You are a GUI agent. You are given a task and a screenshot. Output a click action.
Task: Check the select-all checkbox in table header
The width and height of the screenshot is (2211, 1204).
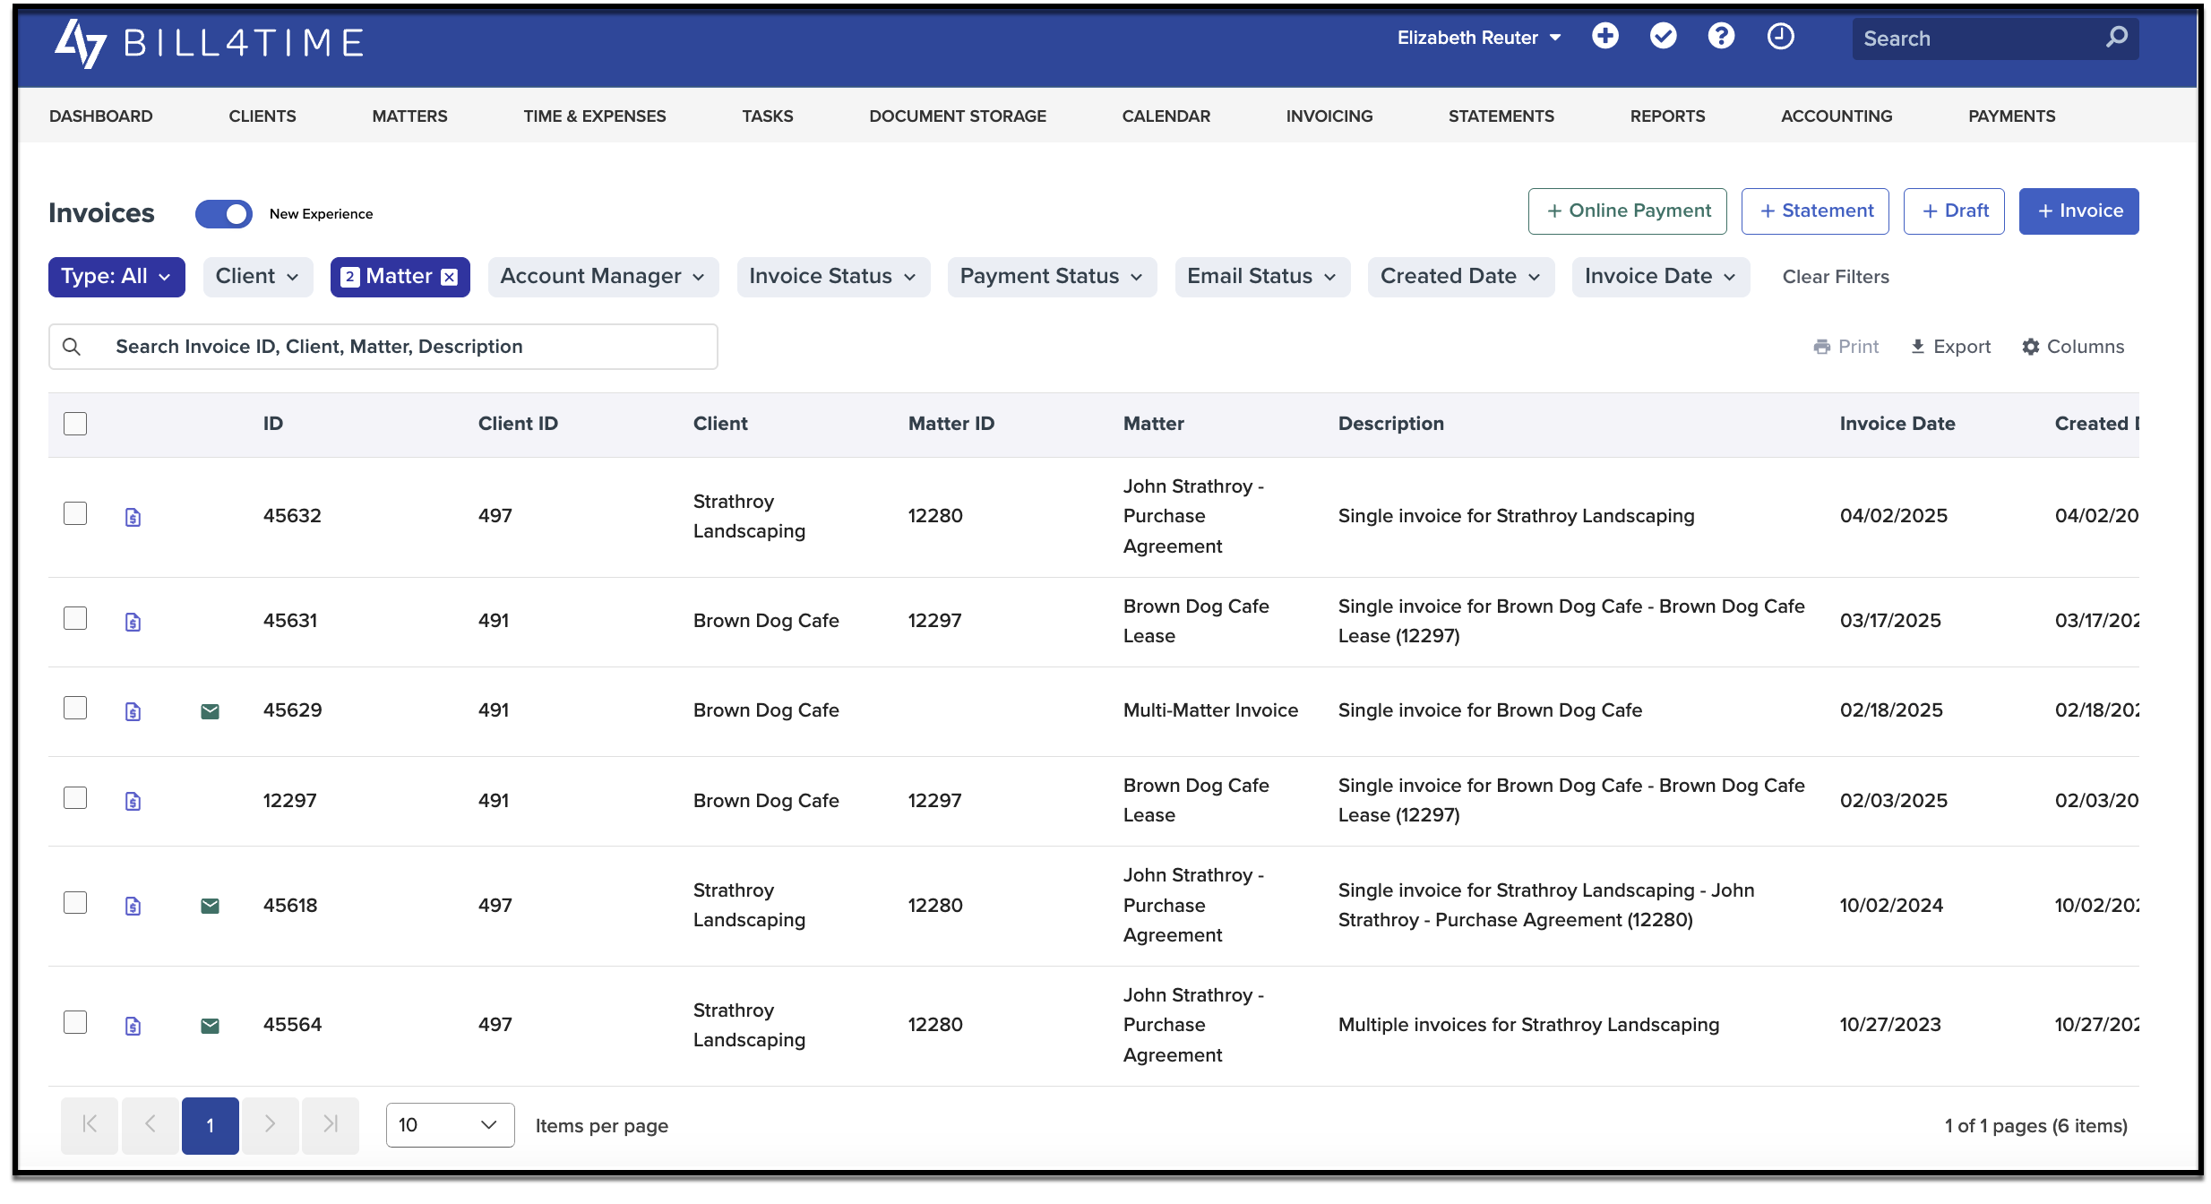coord(75,424)
